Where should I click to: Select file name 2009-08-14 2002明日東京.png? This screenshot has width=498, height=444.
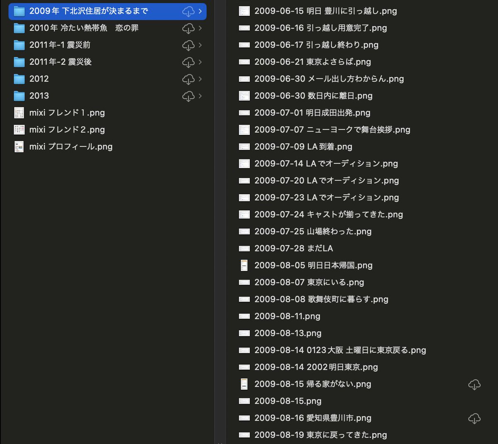316,367
